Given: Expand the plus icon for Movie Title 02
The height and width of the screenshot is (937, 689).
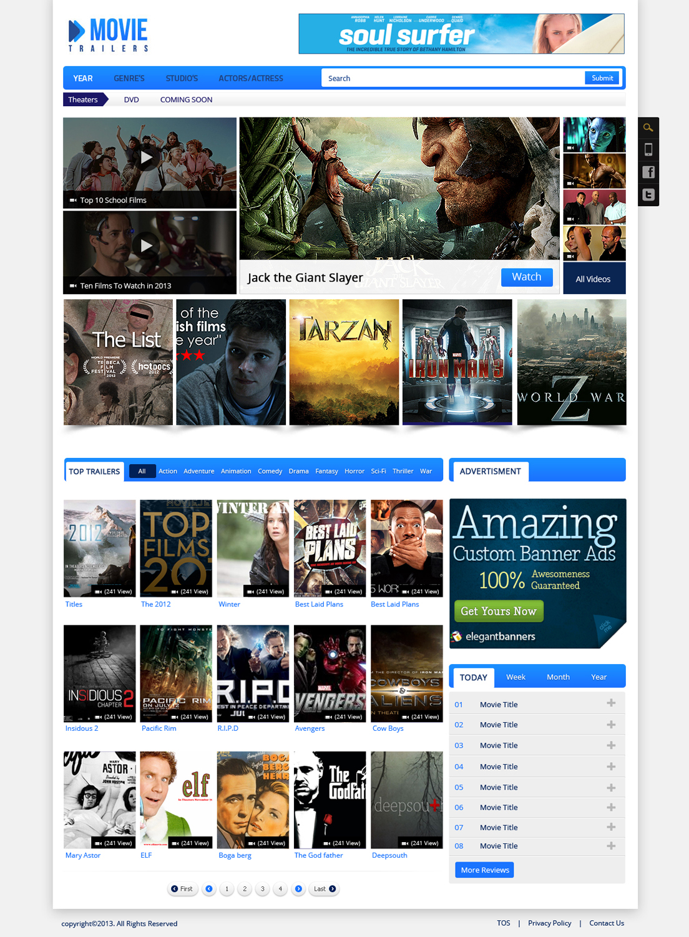Looking at the screenshot, I should pos(611,725).
